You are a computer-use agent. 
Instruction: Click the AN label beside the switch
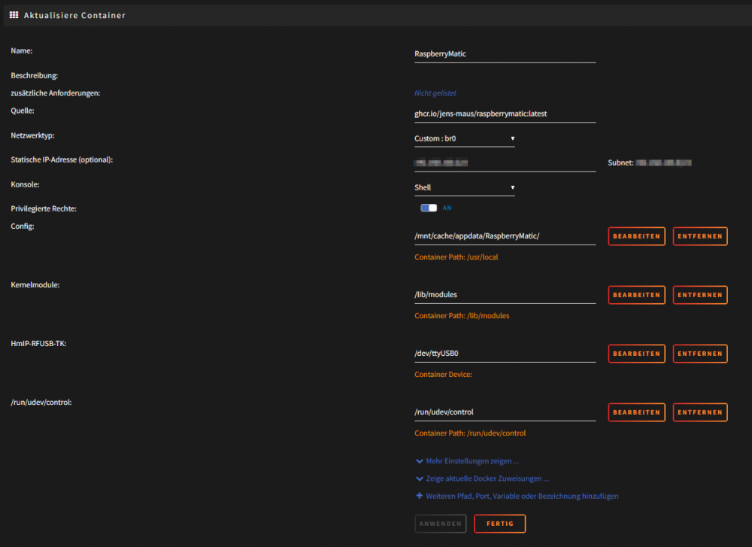pyautogui.click(x=447, y=208)
